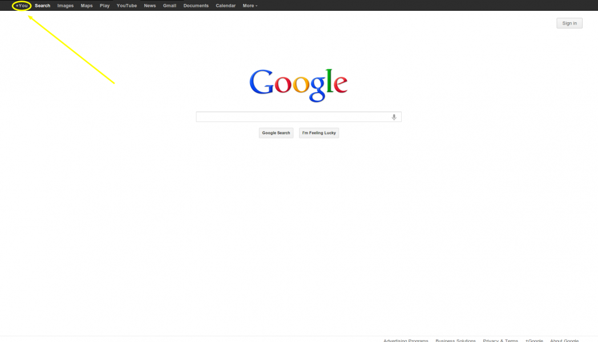Open the Business Solutions footer link
The image size is (598, 342).
point(456,340)
